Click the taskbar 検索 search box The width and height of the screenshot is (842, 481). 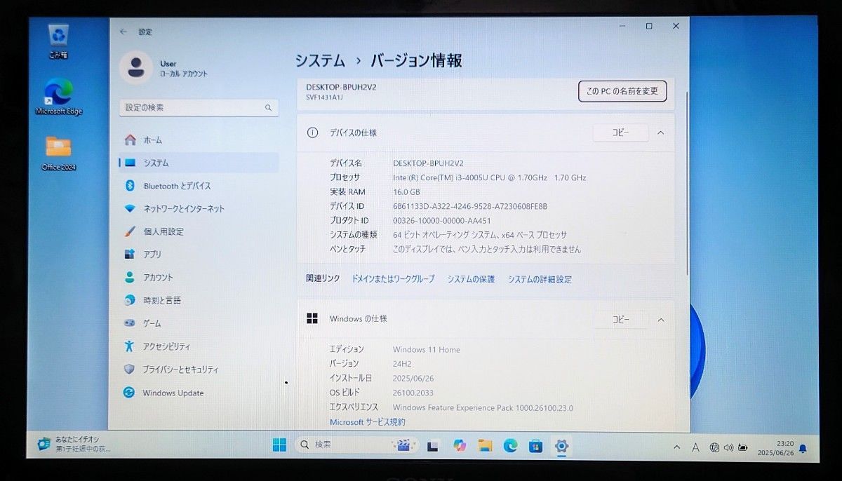pos(356,445)
